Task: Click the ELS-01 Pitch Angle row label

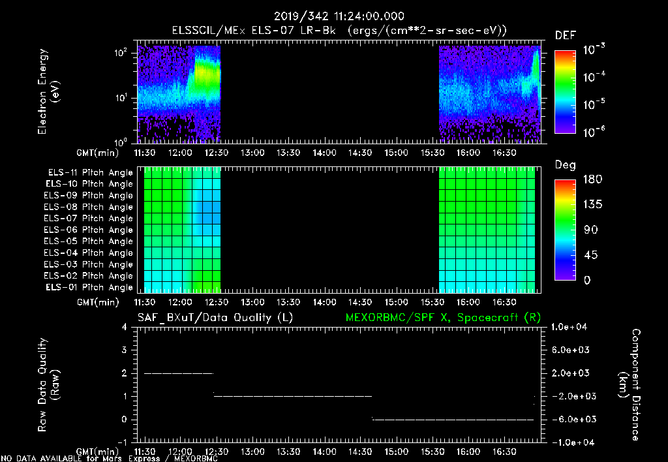Action: [89, 287]
